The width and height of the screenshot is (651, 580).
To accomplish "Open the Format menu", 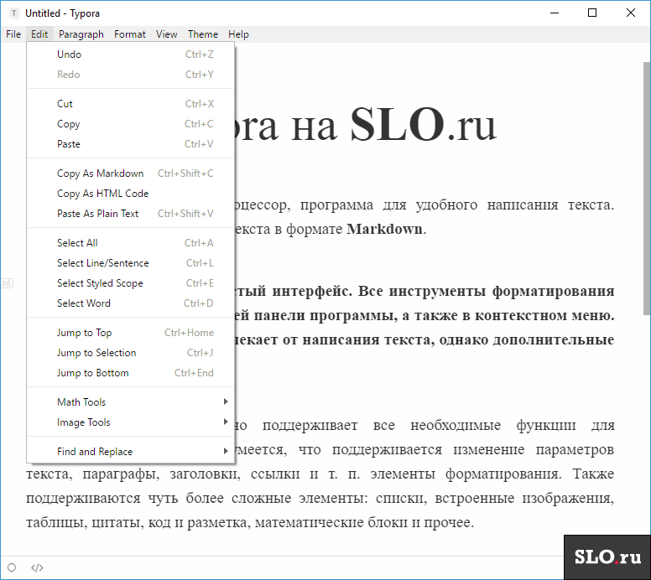I will [x=130, y=34].
